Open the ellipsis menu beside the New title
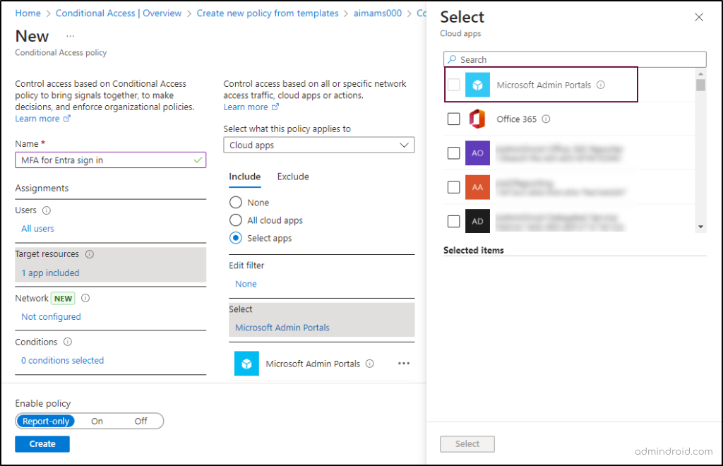Image resolution: width=723 pixels, height=466 pixels. point(70,36)
